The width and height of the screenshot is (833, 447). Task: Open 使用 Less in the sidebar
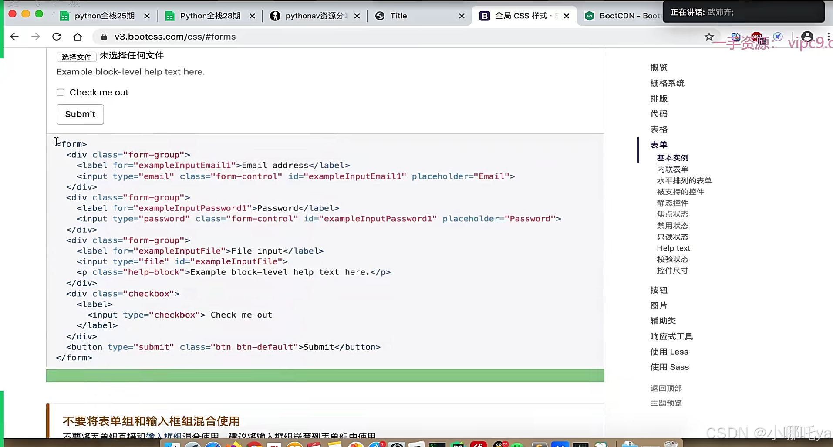[669, 352]
